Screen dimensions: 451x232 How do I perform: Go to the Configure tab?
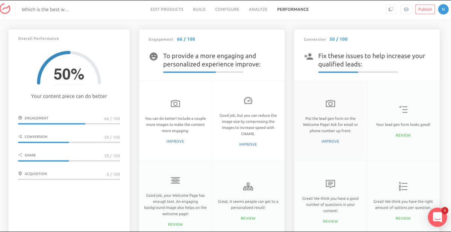(x=227, y=9)
